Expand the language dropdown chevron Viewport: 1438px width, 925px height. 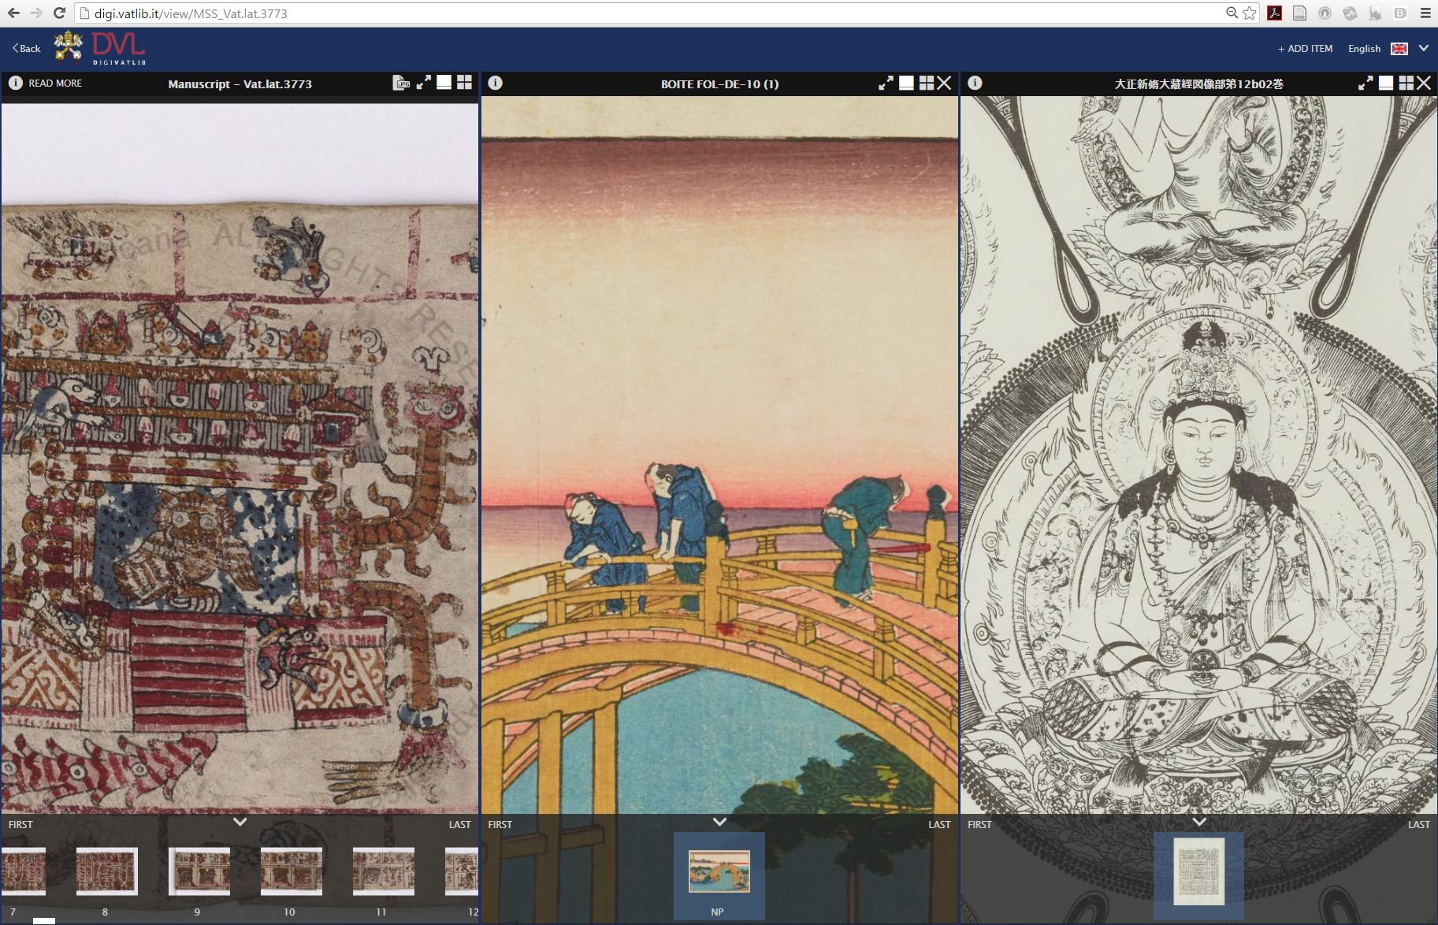click(1424, 48)
